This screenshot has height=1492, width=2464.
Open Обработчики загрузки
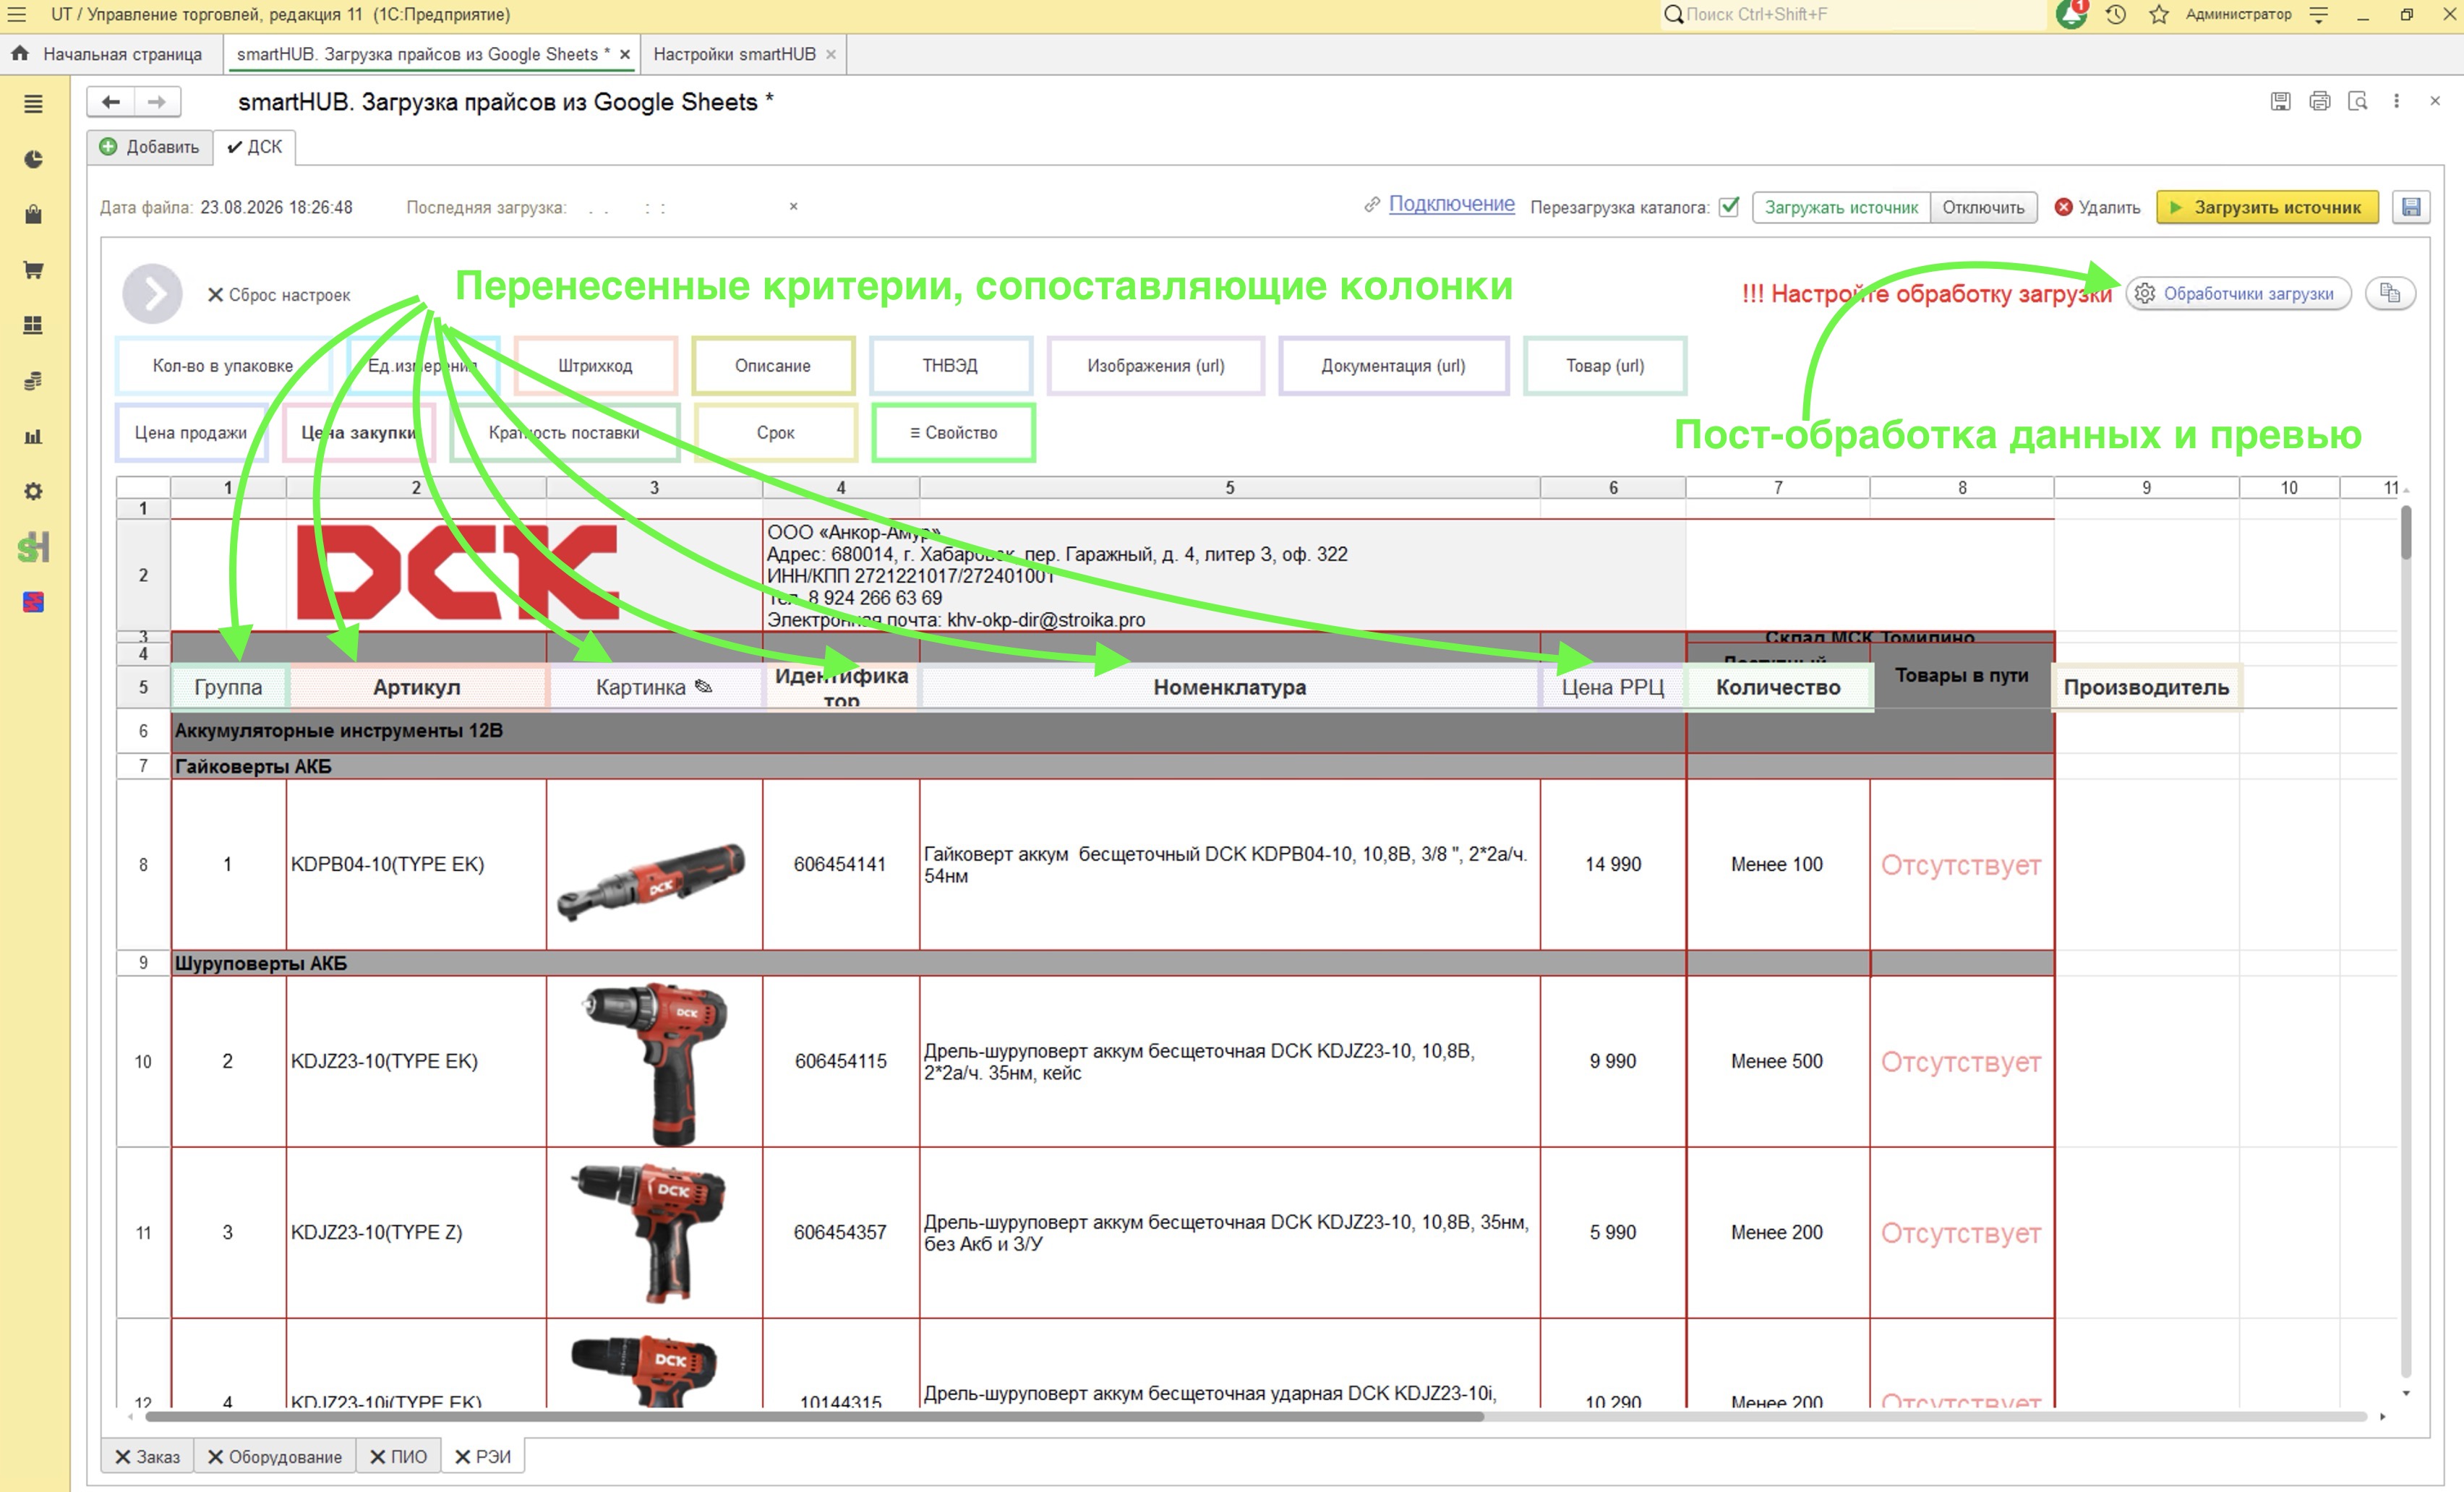click(x=2238, y=293)
